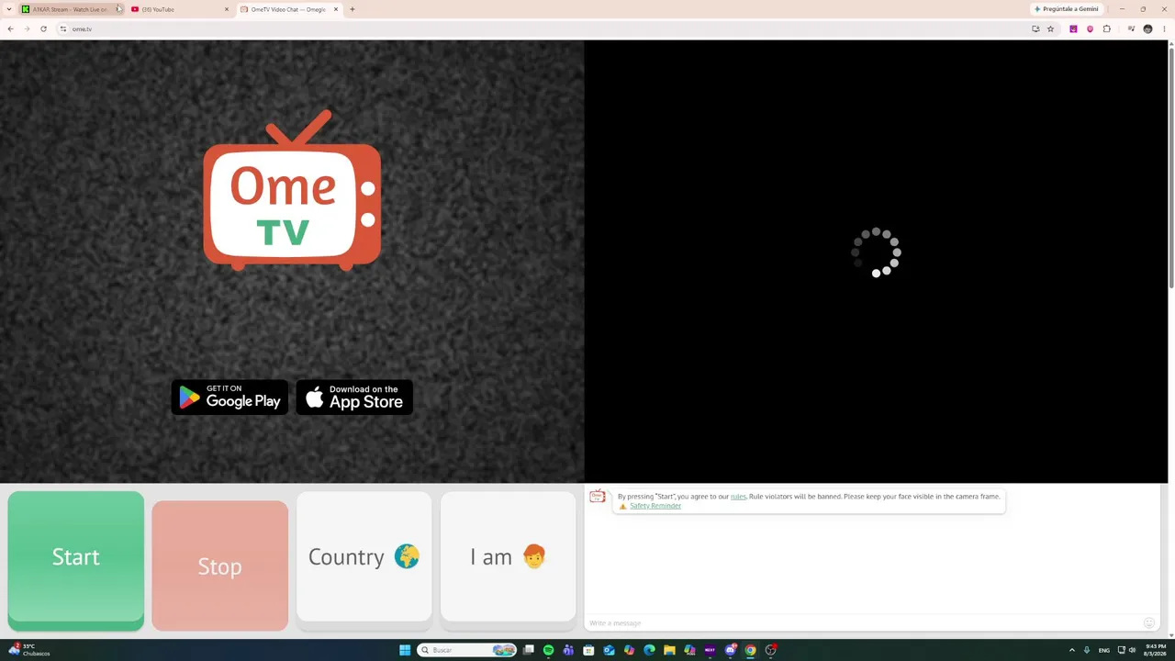This screenshot has width=1175, height=661.
Task: Open the Chrome three-dot menu
Action: 1164,28
